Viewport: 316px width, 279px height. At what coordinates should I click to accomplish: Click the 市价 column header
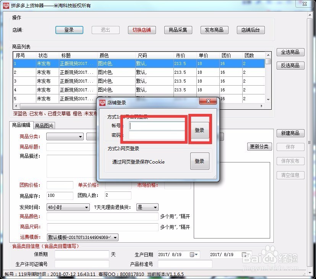[x=185, y=55]
